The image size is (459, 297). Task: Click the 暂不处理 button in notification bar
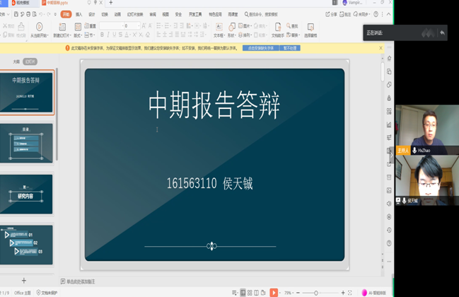click(x=291, y=48)
